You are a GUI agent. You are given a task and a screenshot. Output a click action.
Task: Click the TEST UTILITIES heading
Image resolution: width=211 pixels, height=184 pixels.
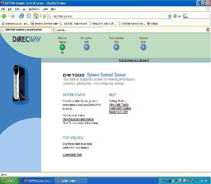(x=73, y=138)
